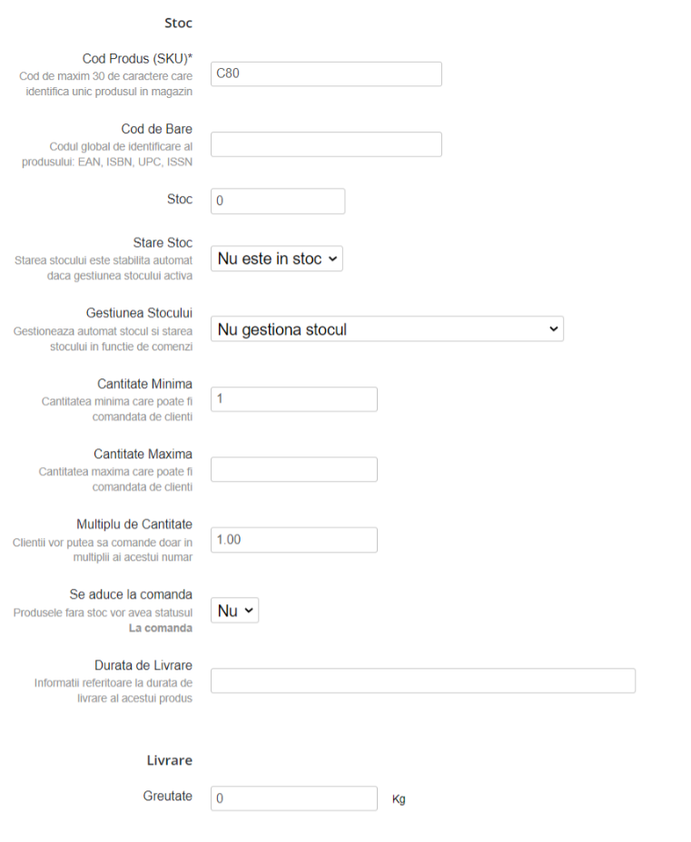Click the Greutate weight field
Screen dimensions: 691x842
coord(293,798)
